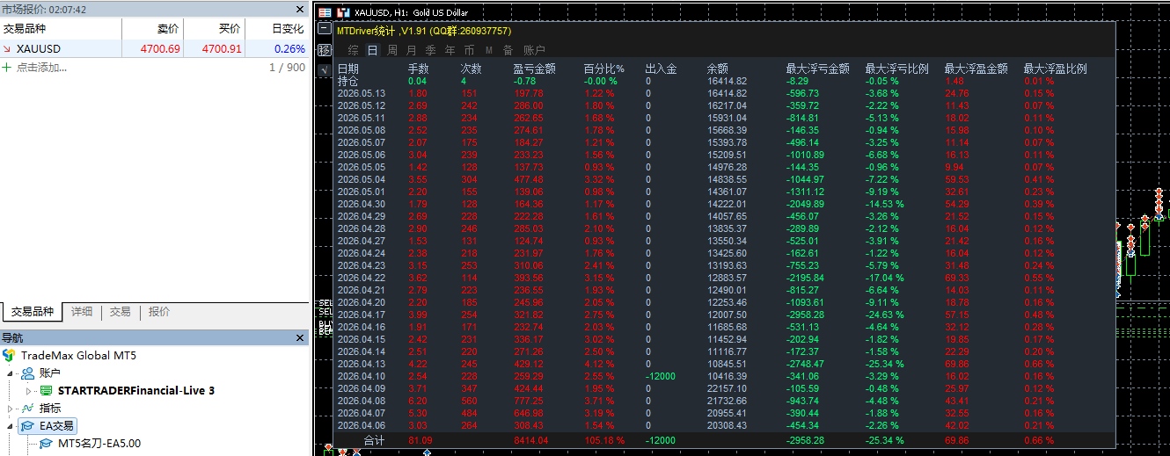Select the 周 weekly statistics tab
Screen dimensions: 1170x456
pyautogui.click(x=391, y=50)
